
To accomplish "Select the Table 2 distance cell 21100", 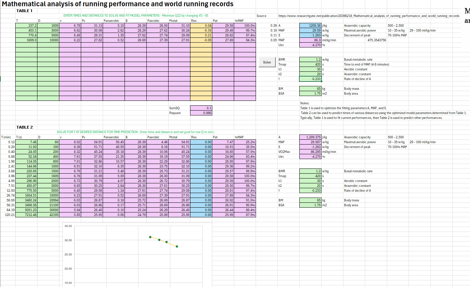I will point(48,205).
